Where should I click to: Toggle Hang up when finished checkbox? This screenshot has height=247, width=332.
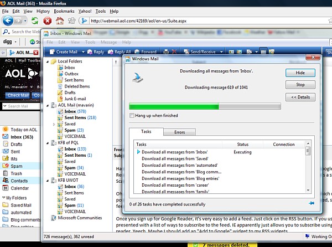click(x=132, y=115)
